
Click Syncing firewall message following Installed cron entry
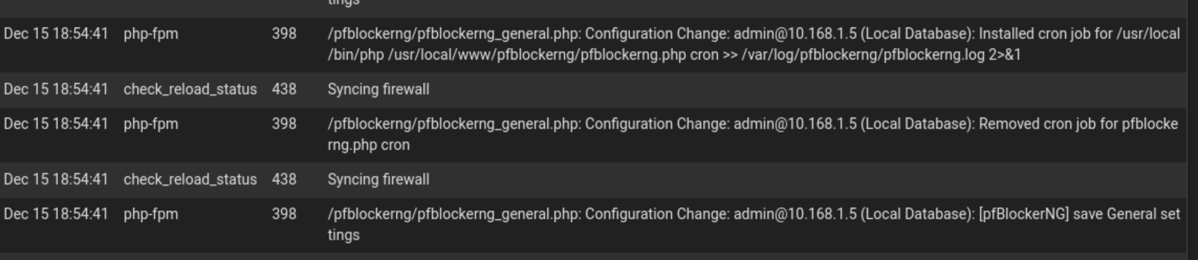[378, 89]
